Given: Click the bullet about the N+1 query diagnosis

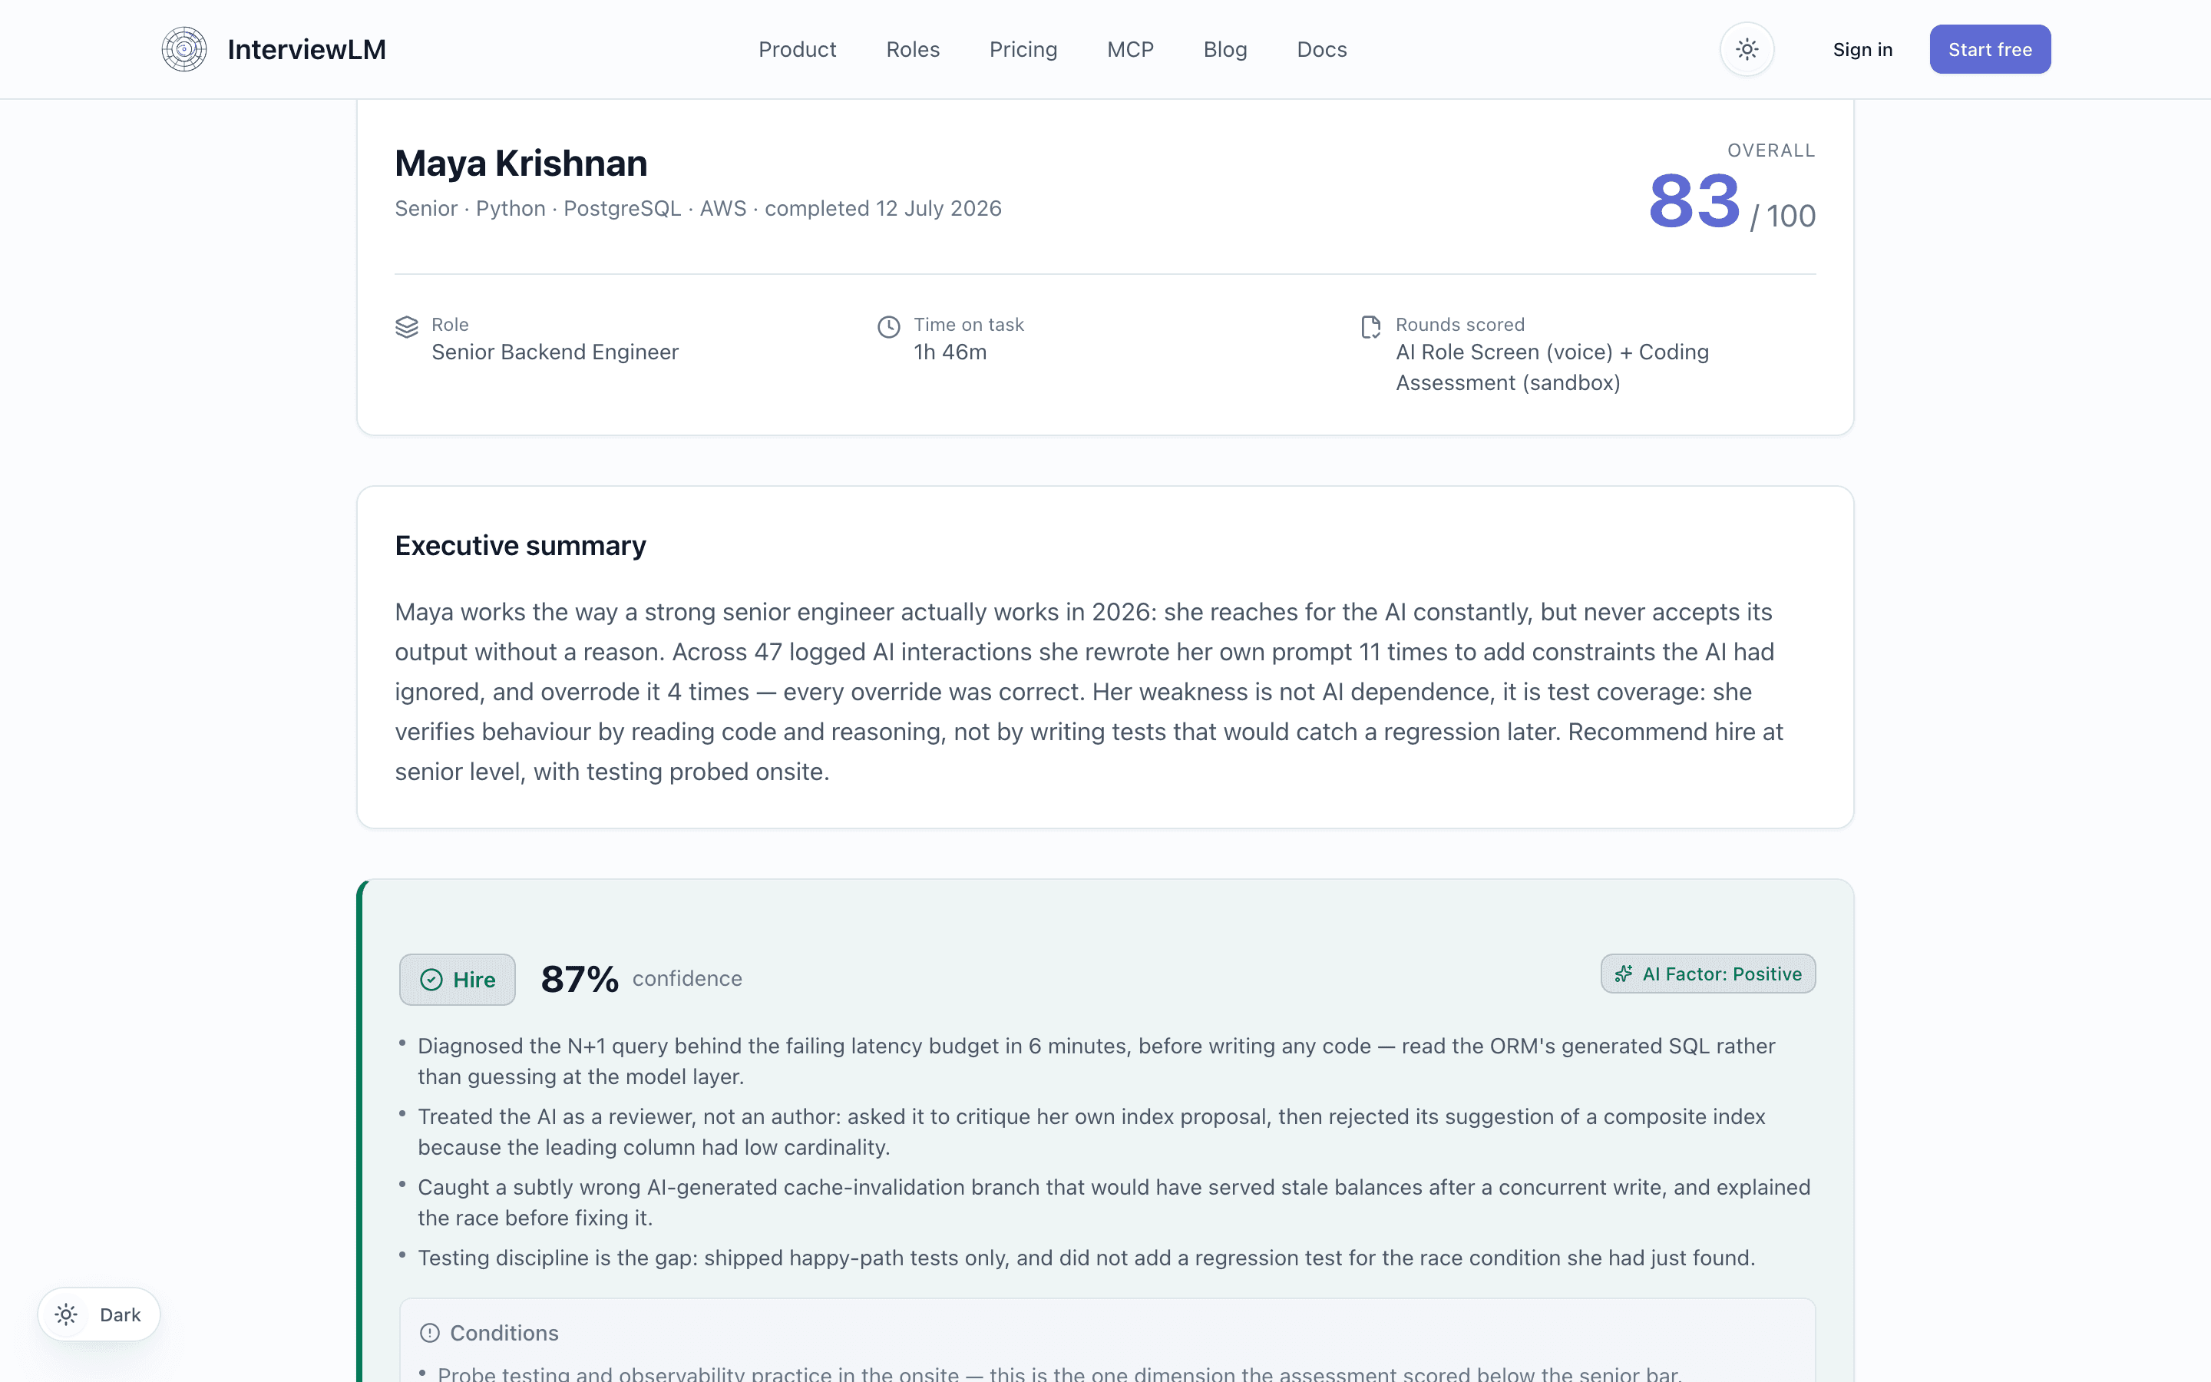Looking at the screenshot, I should point(1096,1061).
